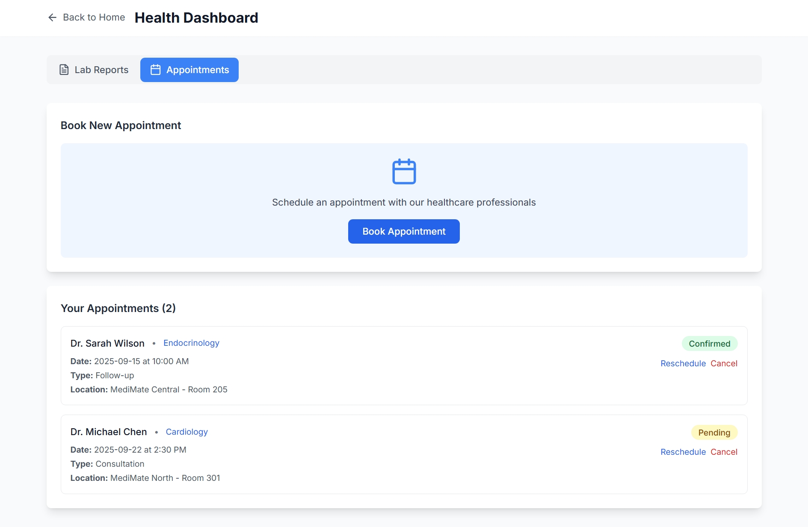Click the Book New Appointment heading
The width and height of the screenshot is (808, 527).
(121, 125)
